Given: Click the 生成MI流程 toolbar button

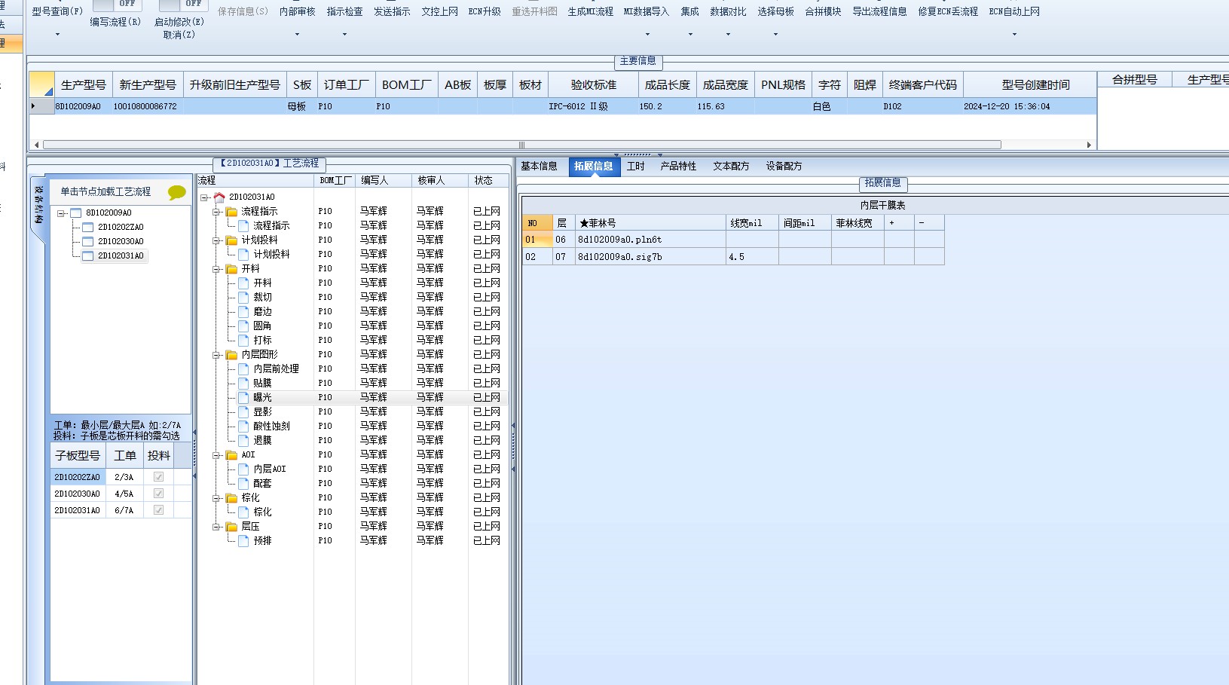Looking at the screenshot, I should pyautogui.click(x=590, y=12).
